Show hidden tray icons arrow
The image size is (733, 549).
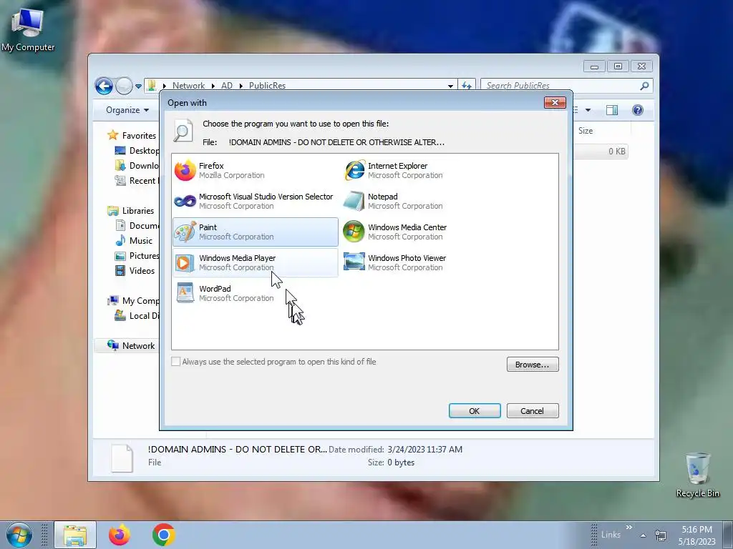(644, 535)
